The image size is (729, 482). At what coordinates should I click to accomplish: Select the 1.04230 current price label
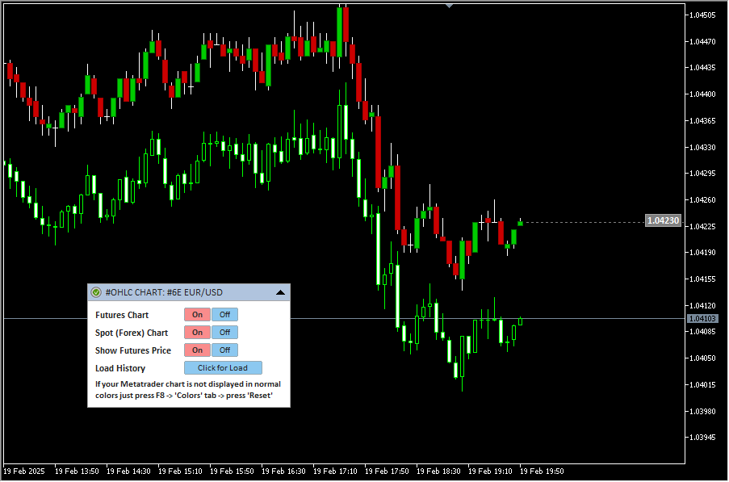[663, 221]
